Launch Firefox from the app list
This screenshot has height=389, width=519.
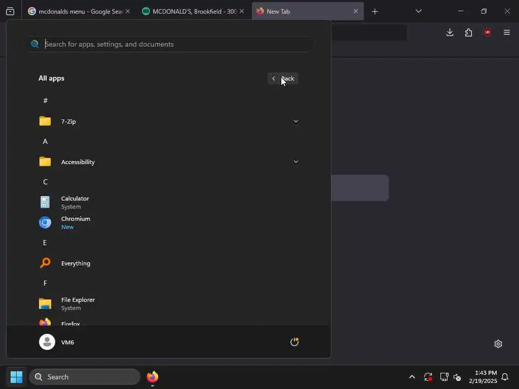click(x=169, y=323)
